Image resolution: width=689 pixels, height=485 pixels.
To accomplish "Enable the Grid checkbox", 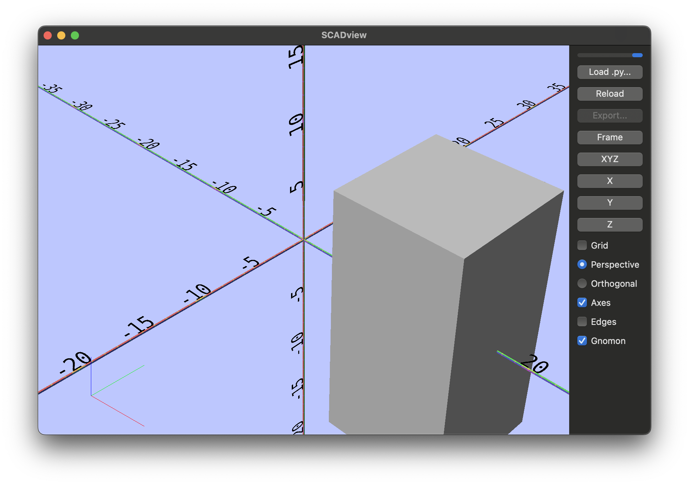I will (582, 245).
